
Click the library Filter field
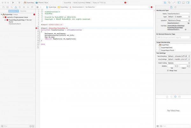tap(175, 126)
